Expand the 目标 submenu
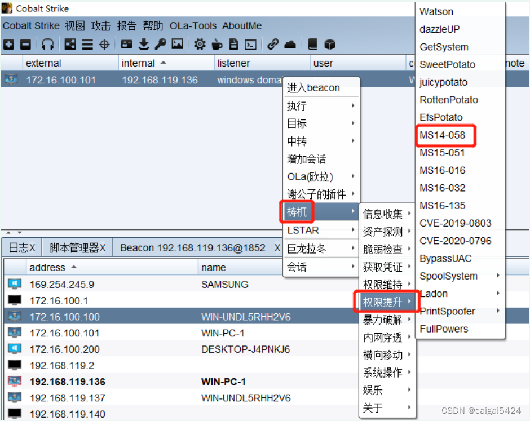This screenshot has width=530, height=421. (x=321, y=123)
